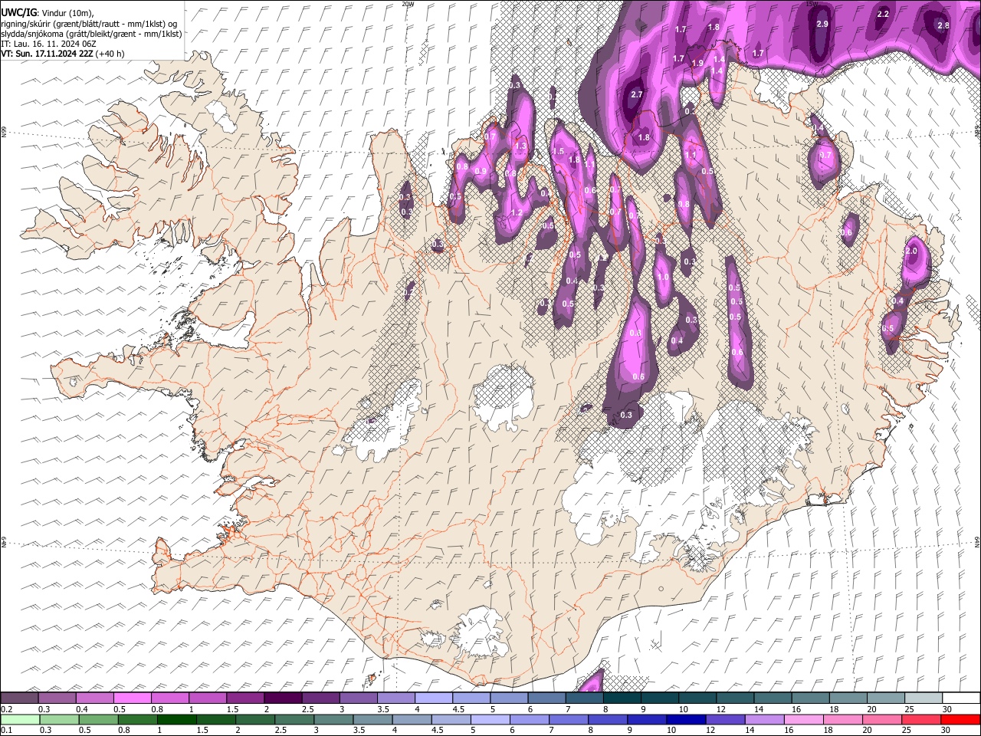Select the first snow-scale swatch at 0.2
The image size is (981, 736).
pyautogui.click(x=20, y=698)
